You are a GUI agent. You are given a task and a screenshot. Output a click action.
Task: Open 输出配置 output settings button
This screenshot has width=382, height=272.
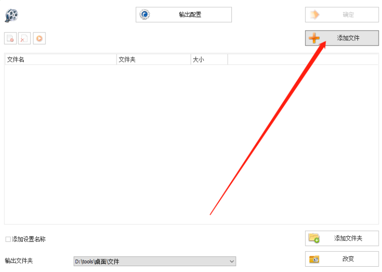click(183, 15)
